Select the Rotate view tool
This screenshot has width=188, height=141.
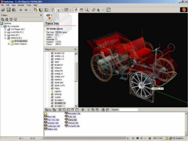click(x=76, y=10)
